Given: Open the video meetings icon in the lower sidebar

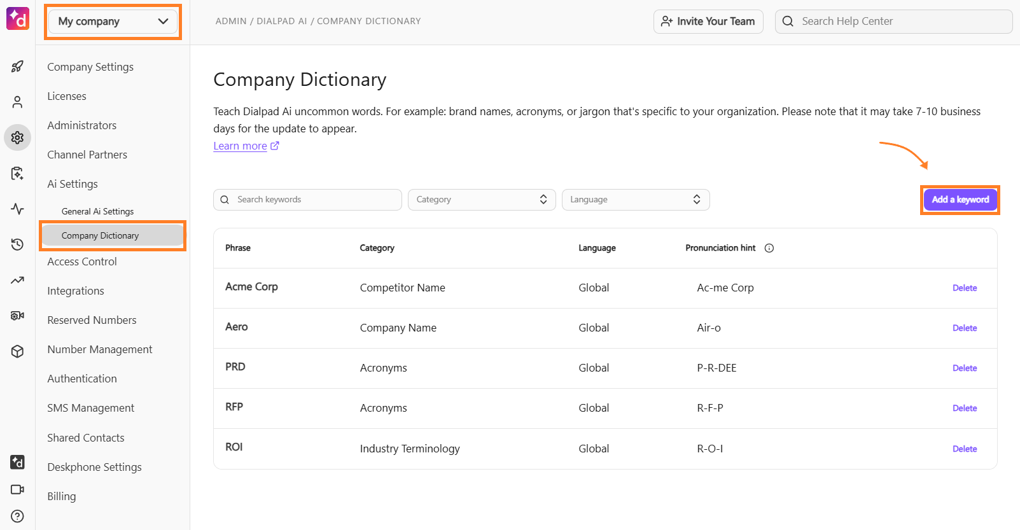Looking at the screenshot, I should click(17, 489).
